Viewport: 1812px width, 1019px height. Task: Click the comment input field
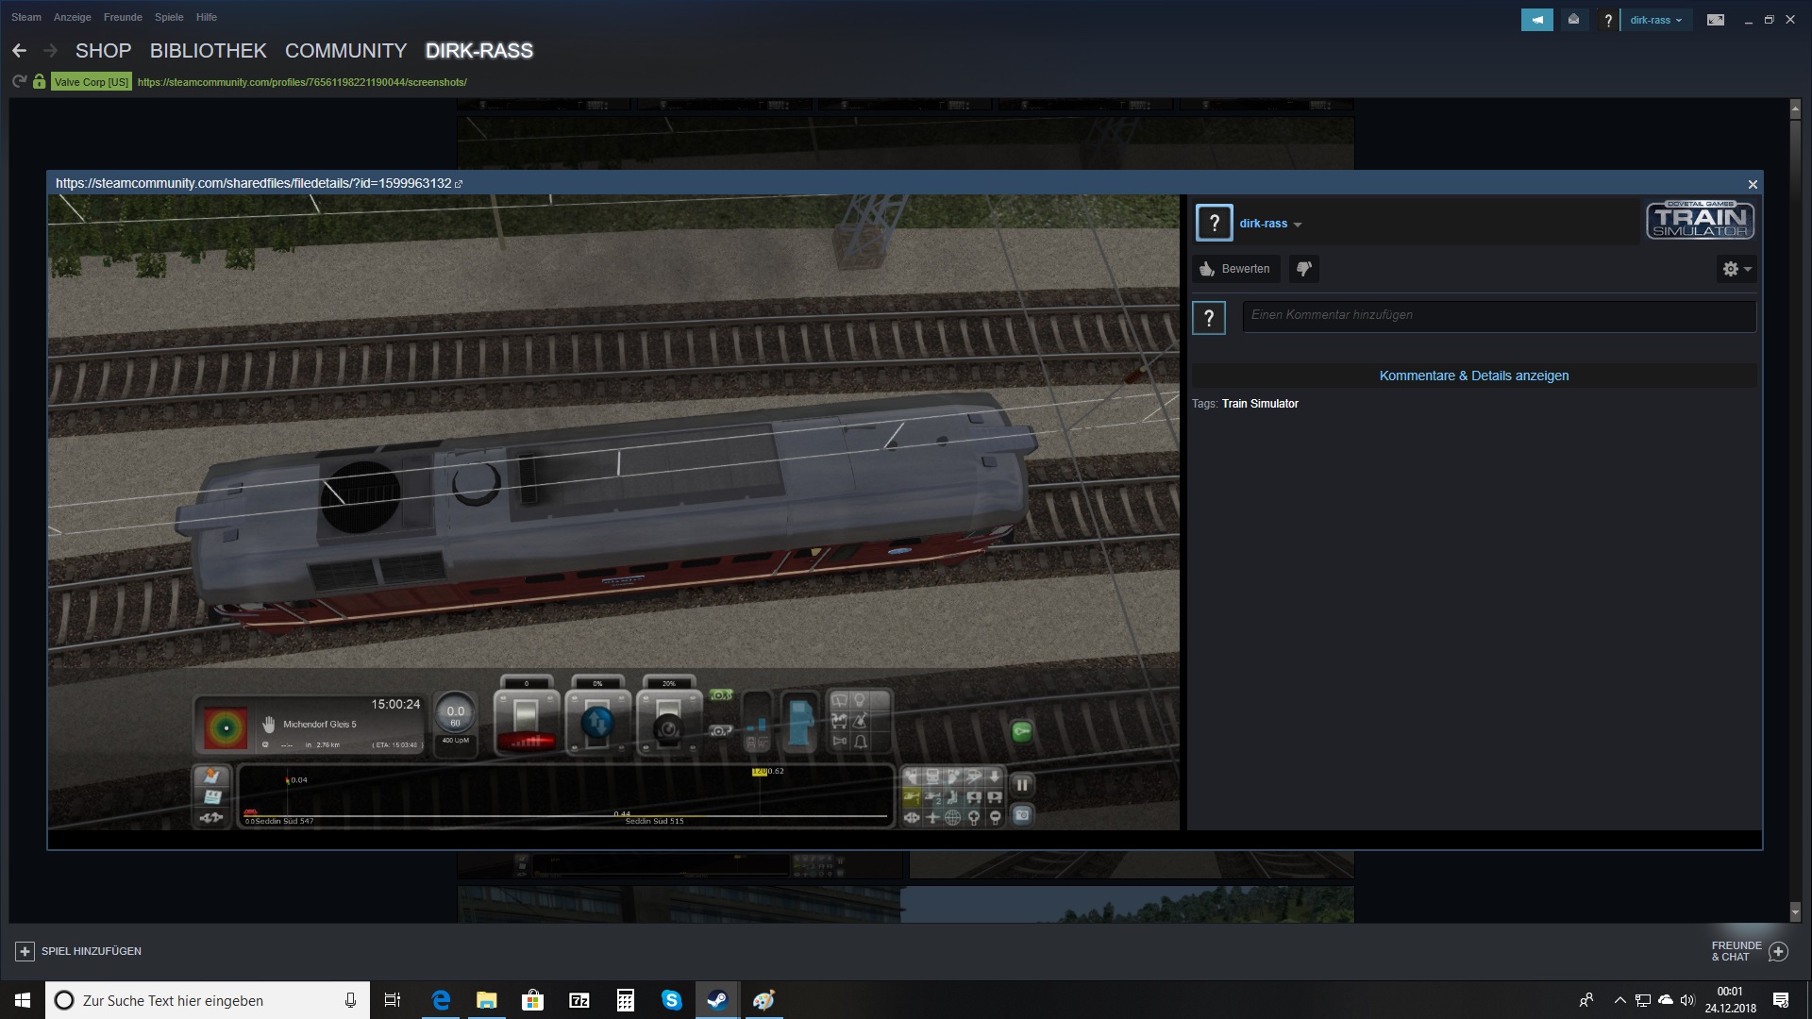1498,315
